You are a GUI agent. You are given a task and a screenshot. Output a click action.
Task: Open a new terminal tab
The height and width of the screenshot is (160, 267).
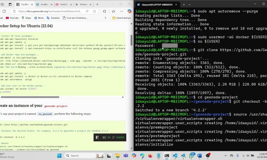pos(184,4)
